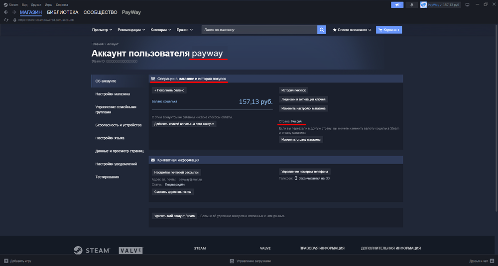
Task: Go forward with the right arrow
Action: click(14, 12)
